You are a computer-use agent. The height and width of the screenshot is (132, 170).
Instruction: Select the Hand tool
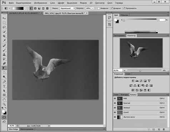[x=4, y=100]
